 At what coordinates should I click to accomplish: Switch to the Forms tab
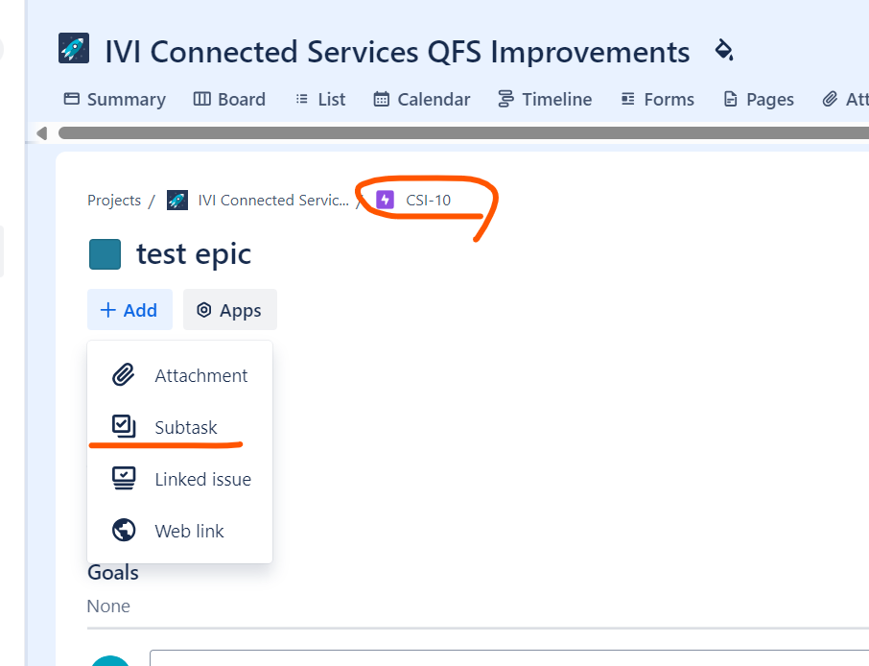[657, 99]
